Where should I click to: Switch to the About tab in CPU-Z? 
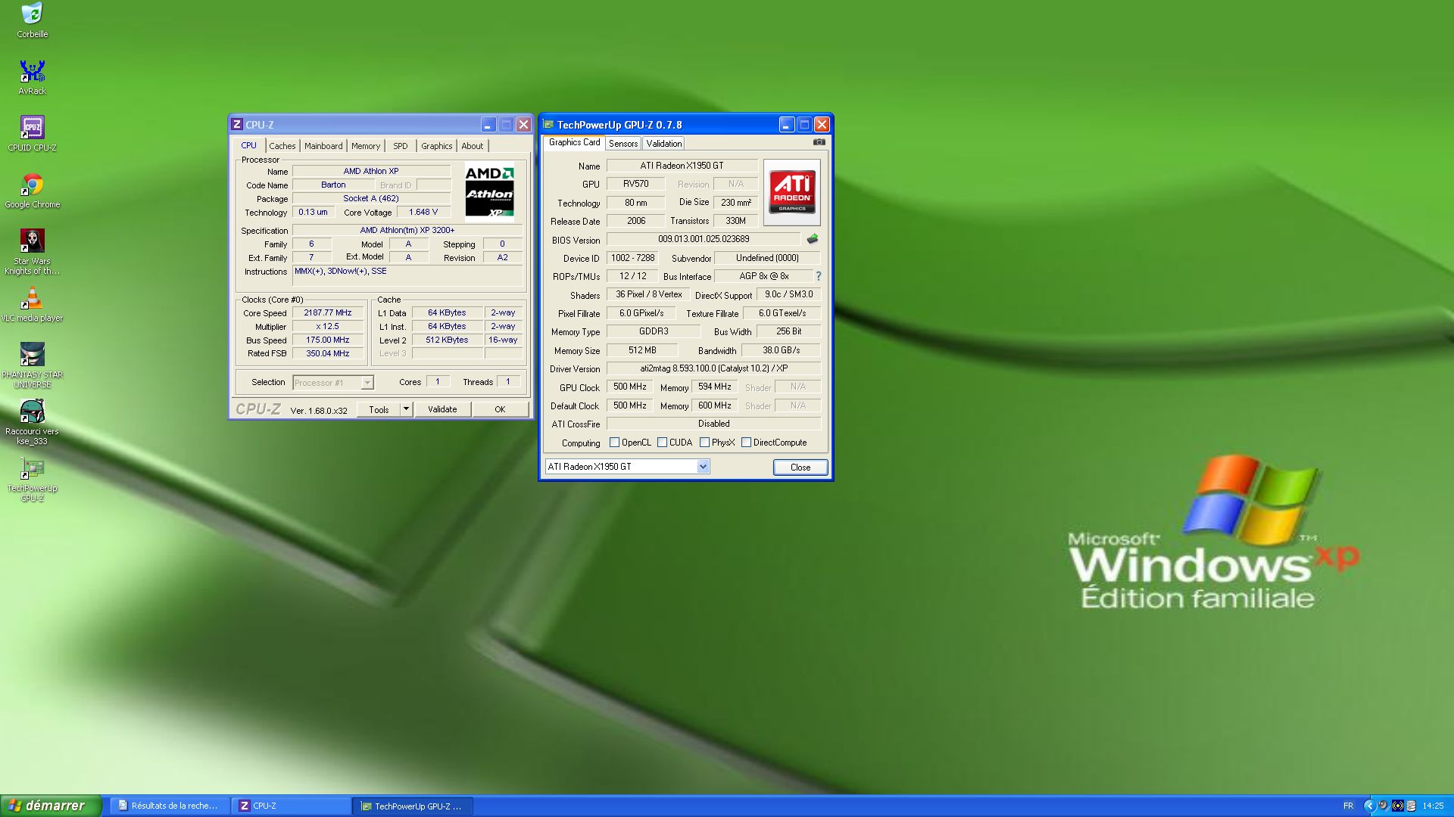[x=473, y=146]
